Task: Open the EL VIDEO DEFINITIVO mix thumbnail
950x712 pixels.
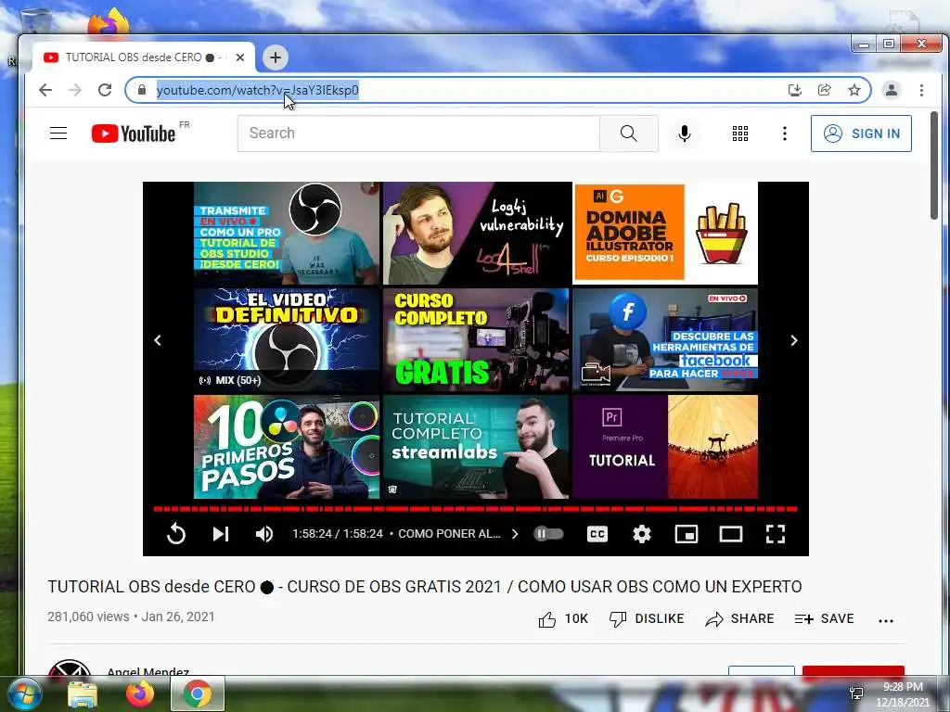Action: click(x=287, y=340)
